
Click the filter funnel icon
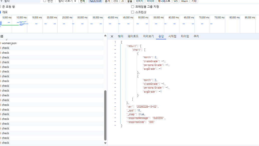click(x=1, y=1)
